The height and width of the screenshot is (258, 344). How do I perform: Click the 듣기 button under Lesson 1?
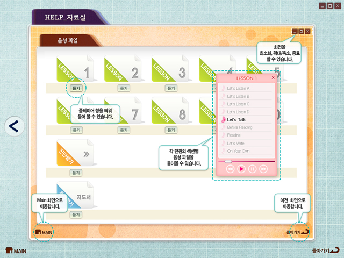76,87
